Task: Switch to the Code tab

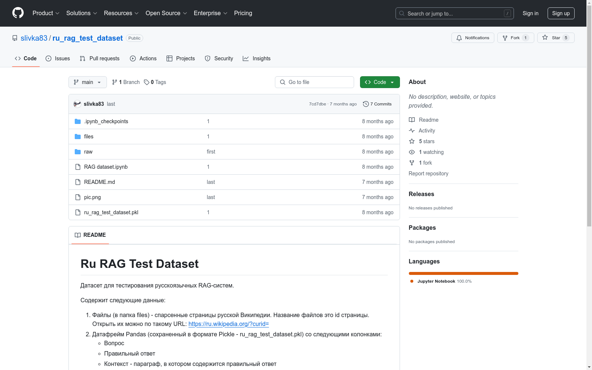Action: click(x=26, y=58)
